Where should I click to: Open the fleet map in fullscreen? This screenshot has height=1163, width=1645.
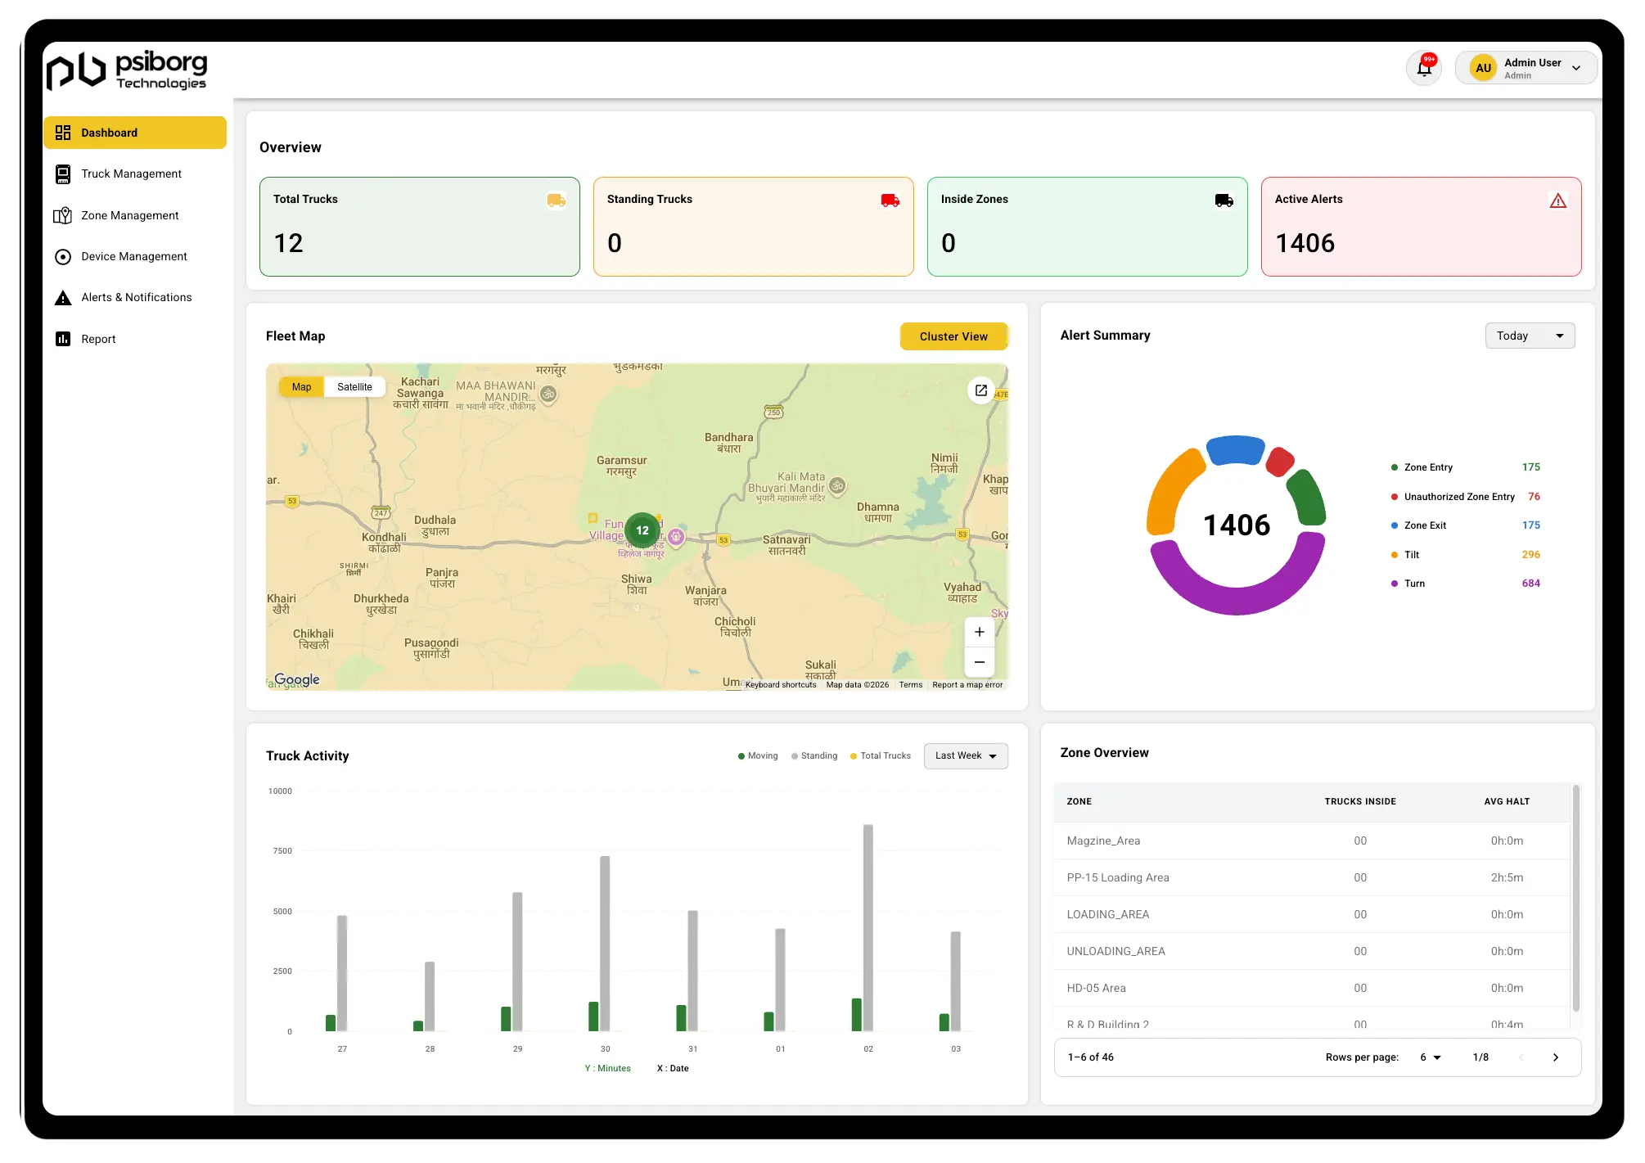click(981, 390)
